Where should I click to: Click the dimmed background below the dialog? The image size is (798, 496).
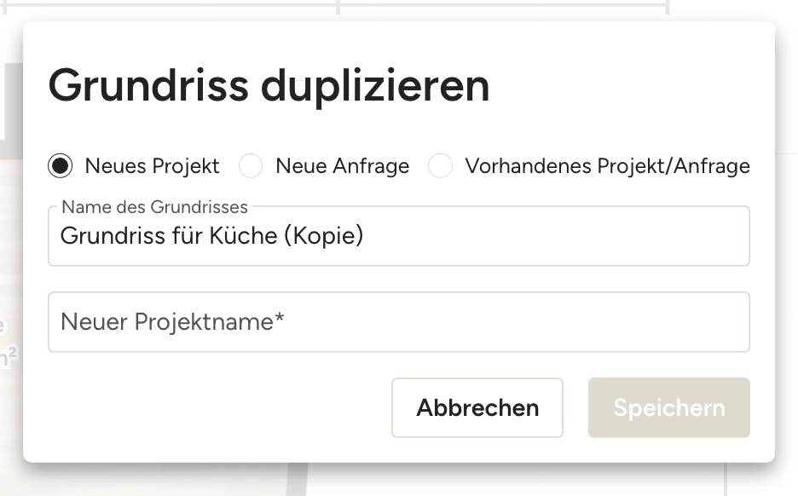click(x=509, y=481)
